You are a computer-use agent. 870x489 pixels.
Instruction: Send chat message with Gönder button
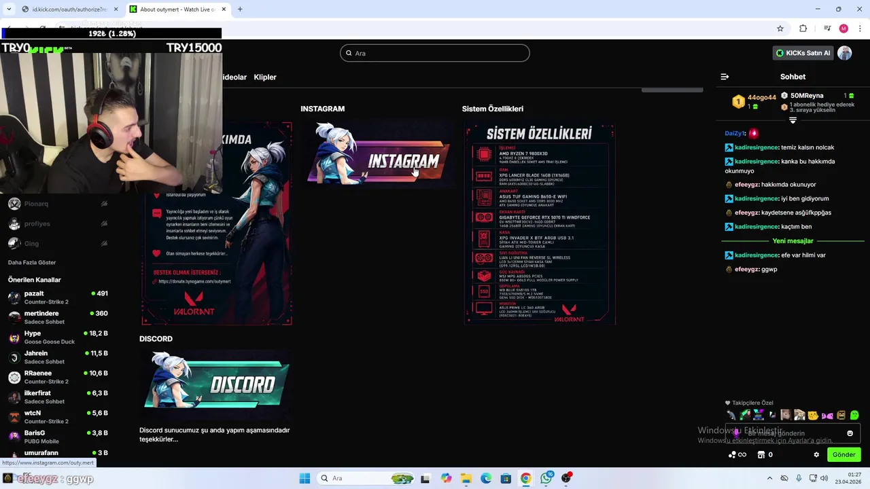pyautogui.click(x=844, y=454)
